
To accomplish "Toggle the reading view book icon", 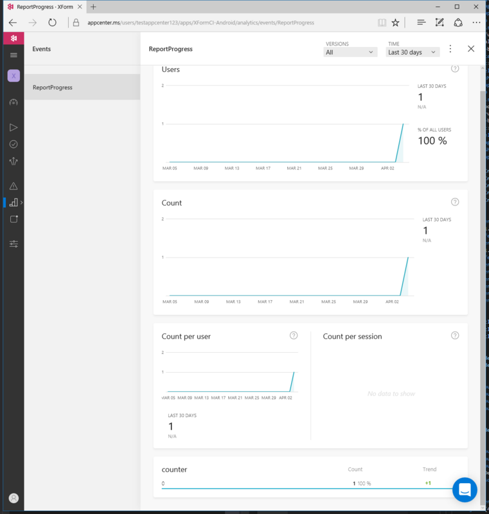I will (x=382, y=22).
